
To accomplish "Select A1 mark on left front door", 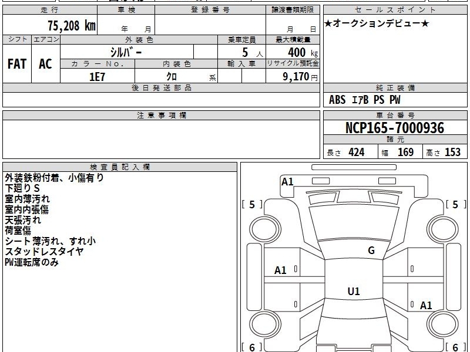I will (280, 270).
